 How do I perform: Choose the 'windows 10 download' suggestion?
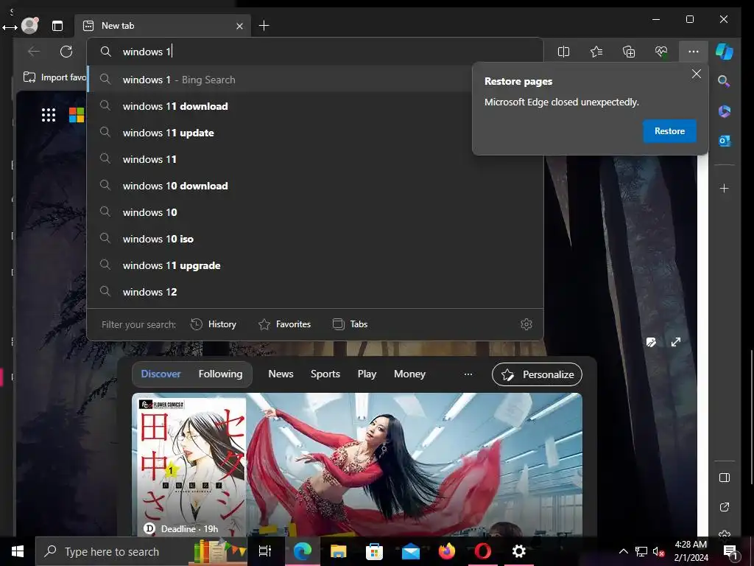(x=315, y=186)
